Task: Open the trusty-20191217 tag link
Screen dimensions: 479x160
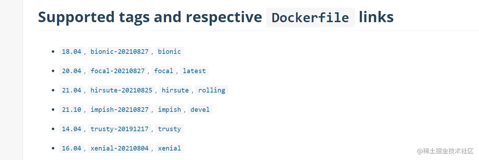Action: tap(119, 129)
